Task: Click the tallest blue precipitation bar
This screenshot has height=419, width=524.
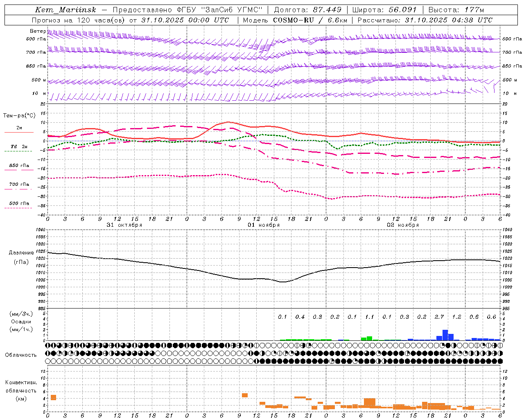Action: click(445, 335)
